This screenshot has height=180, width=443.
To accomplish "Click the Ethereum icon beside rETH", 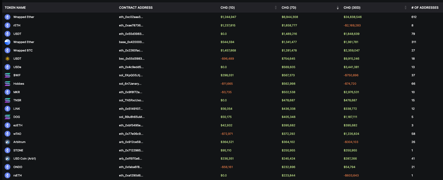I will tap(8, 25).
